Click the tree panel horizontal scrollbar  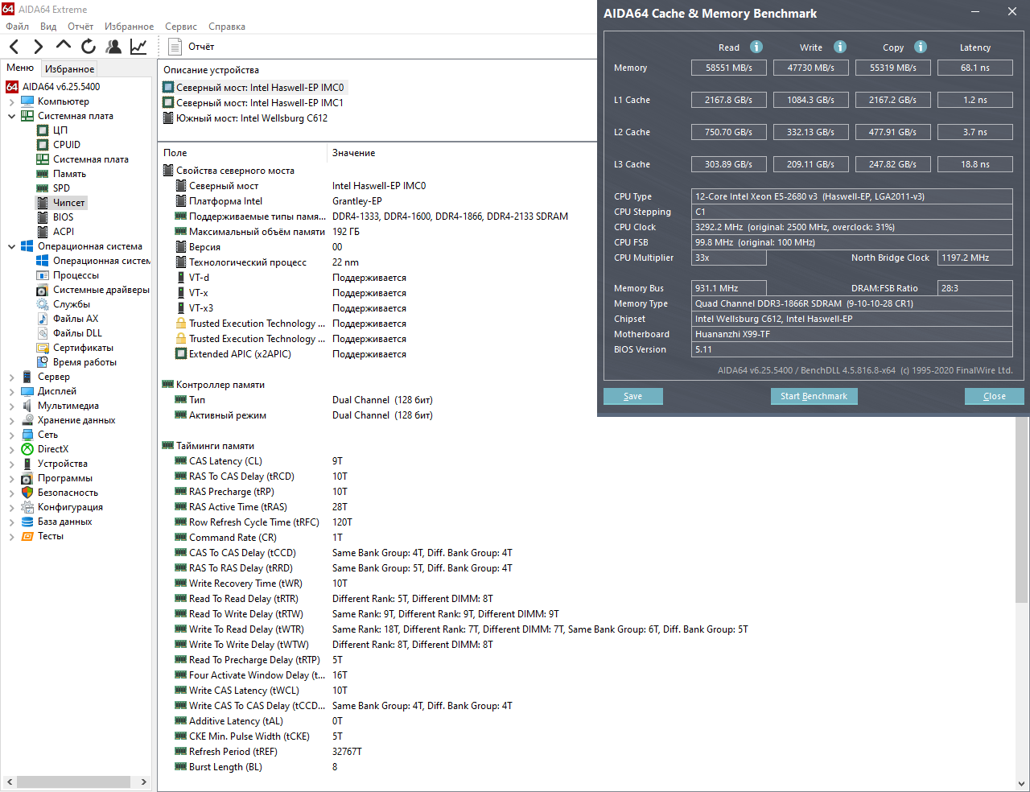pyautogui.click(x=73, y=782)
